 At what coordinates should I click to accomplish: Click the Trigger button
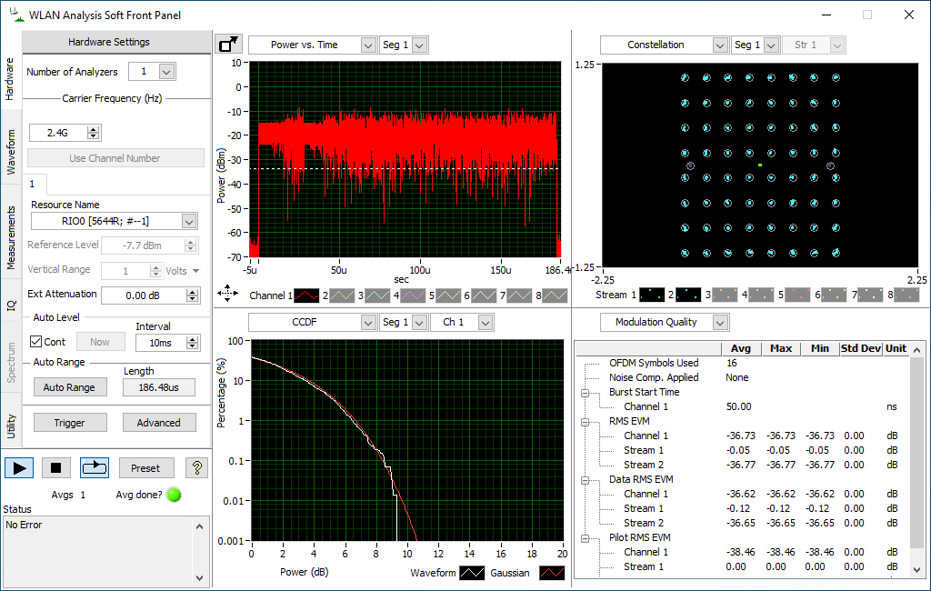[69, 423]
